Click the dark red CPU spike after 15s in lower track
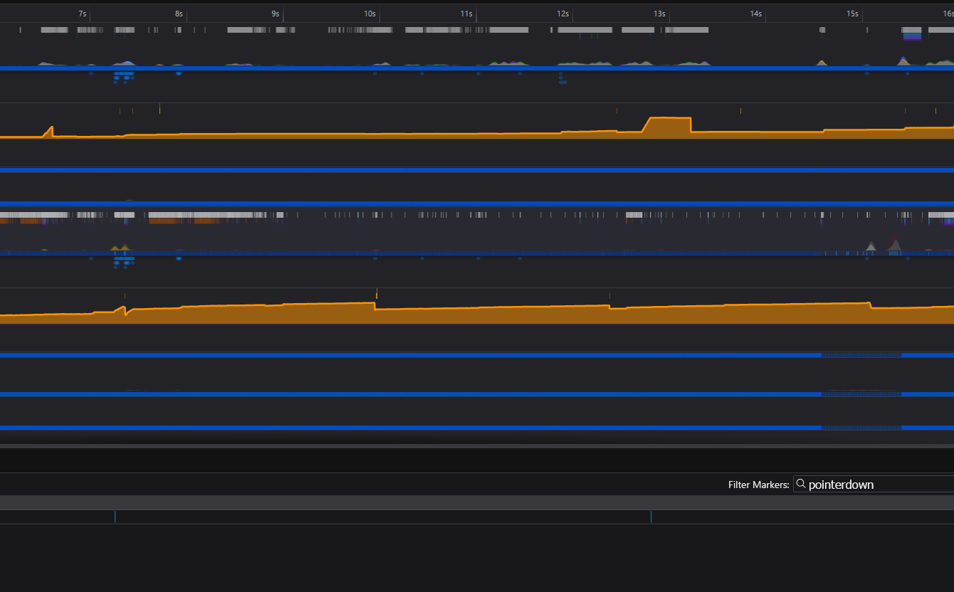954x592 pixels. tap(894, 243)
